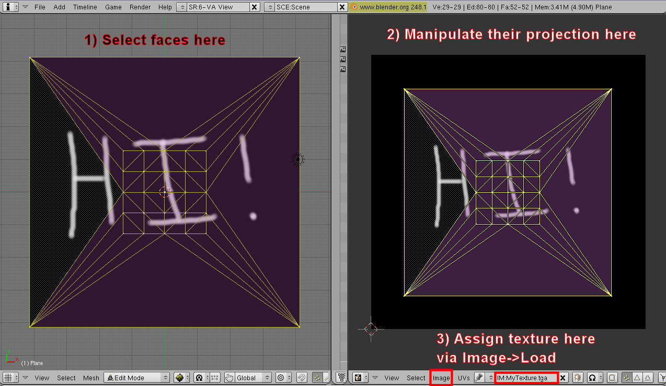The image size is (666, 386).
Task: Click the pin image icon in UV header
Action: click(x=479, y=378)
